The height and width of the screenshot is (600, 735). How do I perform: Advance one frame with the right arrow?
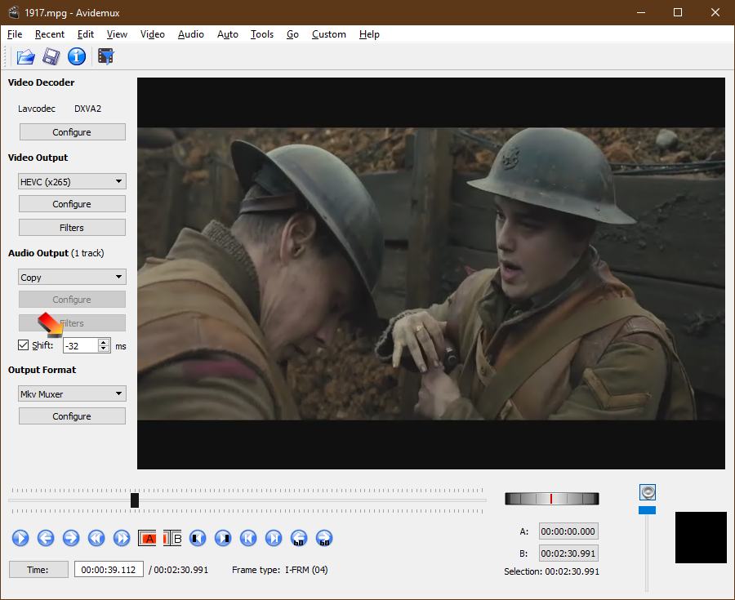tap(71, 538)
